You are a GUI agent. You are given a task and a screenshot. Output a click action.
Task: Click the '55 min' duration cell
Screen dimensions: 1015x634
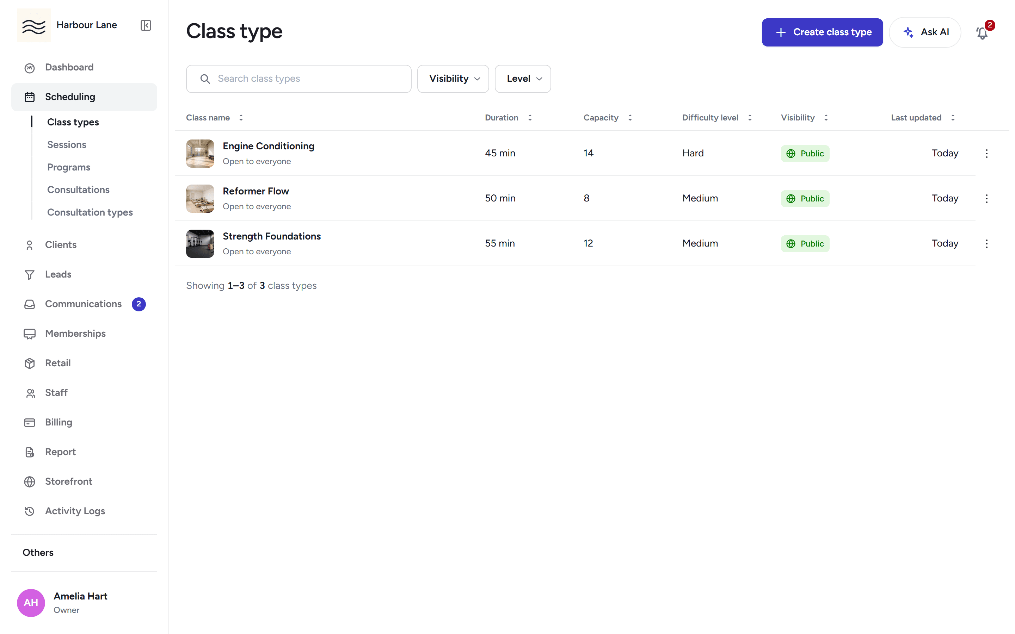coord(499,244)
